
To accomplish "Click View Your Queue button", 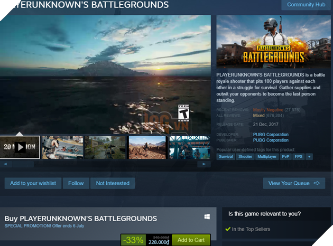I will pyautogui.click(x=294, y=183).
